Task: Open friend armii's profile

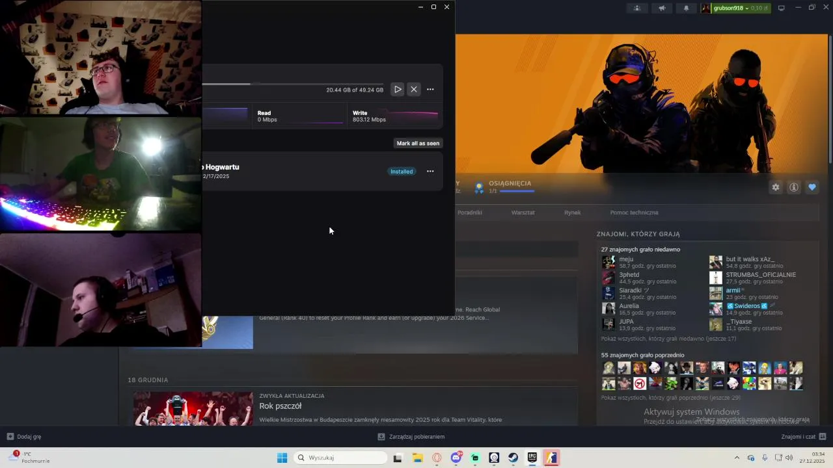Action: (733, 291)
